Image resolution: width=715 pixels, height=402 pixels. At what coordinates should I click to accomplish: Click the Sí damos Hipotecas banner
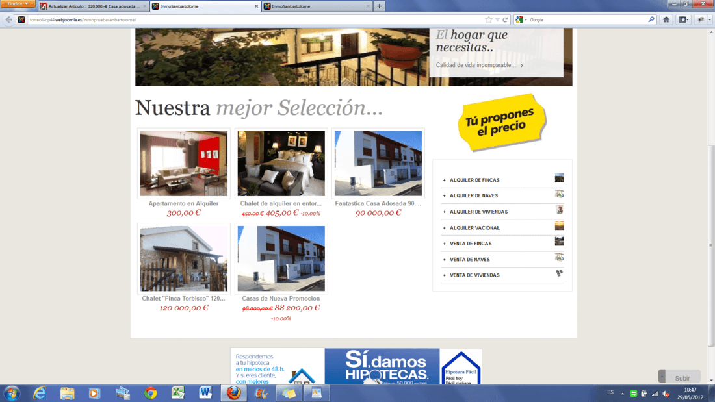tap(382, 366)
